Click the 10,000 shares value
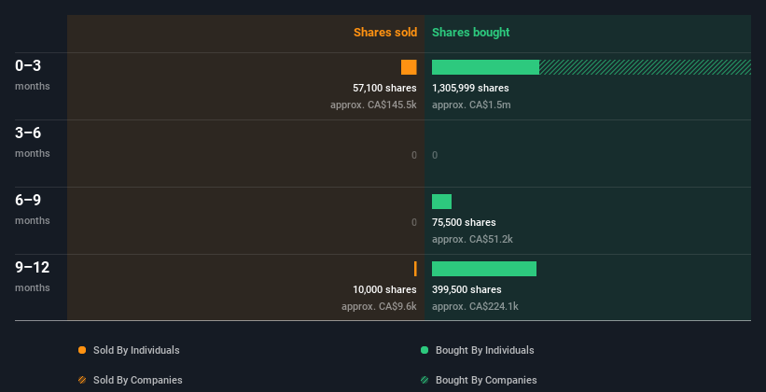766x392 pixels. (x=384, y=289)
